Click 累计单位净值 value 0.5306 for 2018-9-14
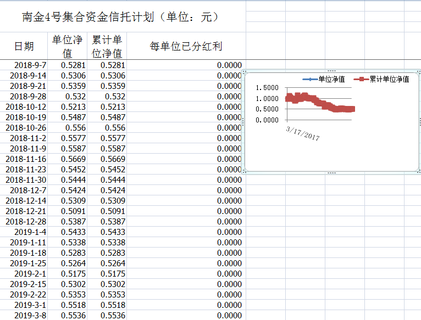This screenshot has height=320, width=421. [x=107, y=75]
